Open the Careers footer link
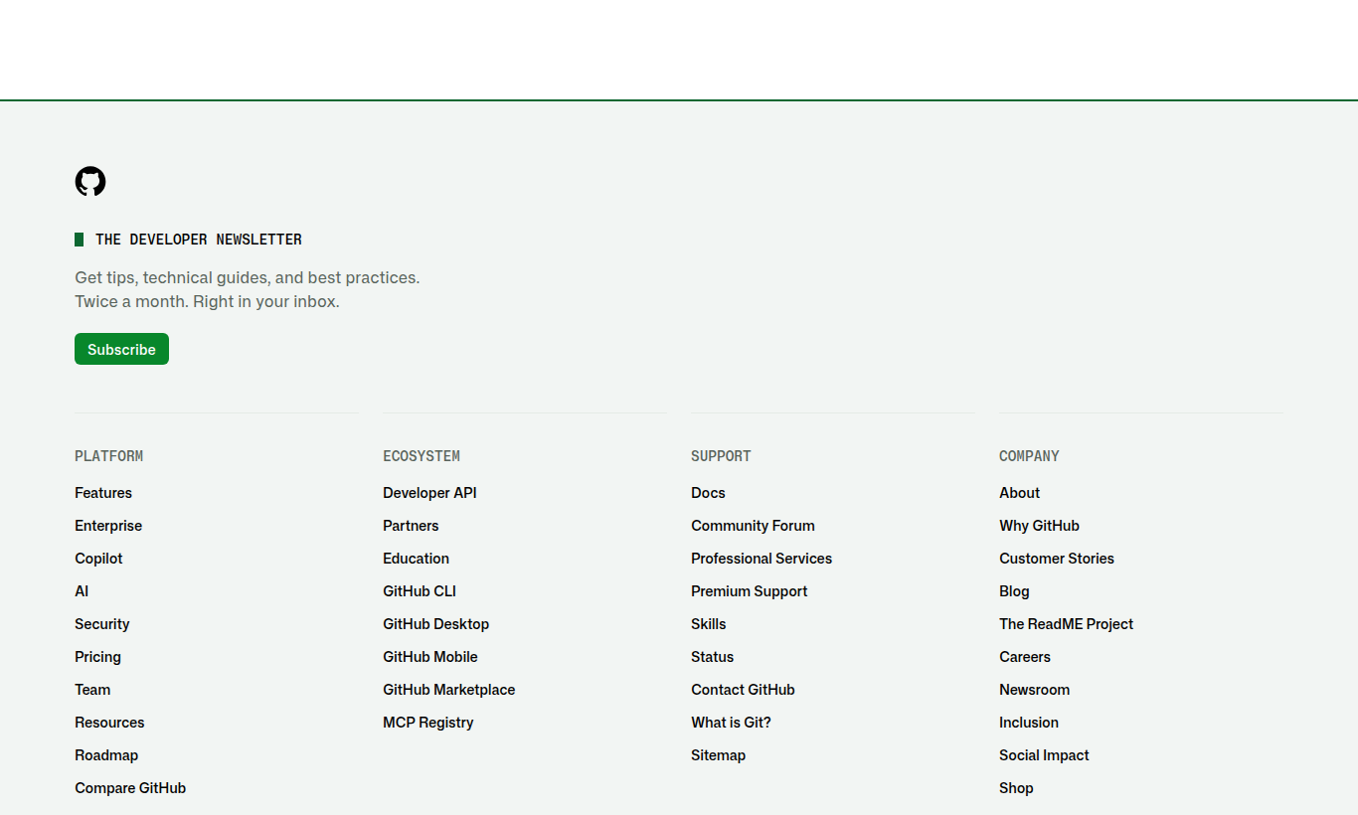This screenshot has width=1358, height=815. click(1025, 657)
